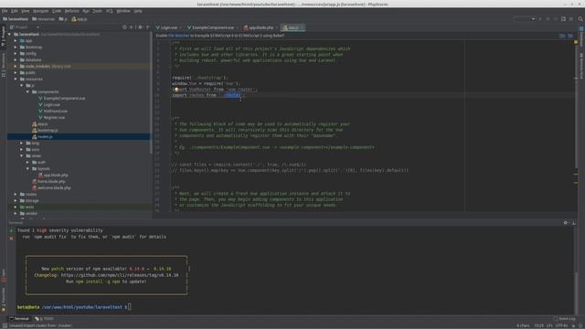Click the laraveltest breadcrumb in navigation bar

[x=16, y=19]
